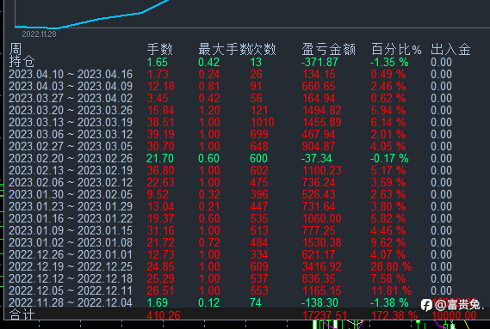
Task: Click the loss value -37.34
Action: click(x=317, y=158)
